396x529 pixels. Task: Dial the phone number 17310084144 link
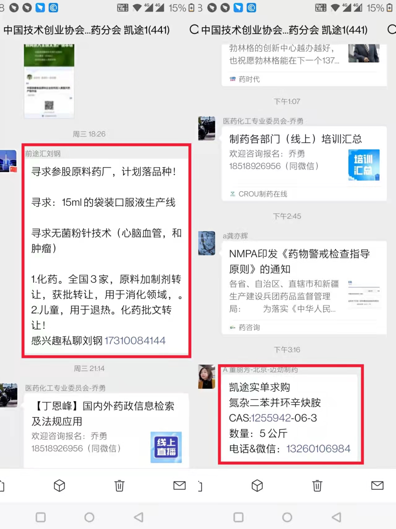click(x=135, y=340)
